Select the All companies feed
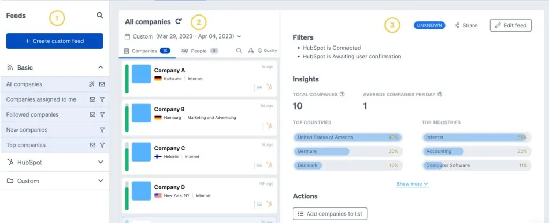Image resolution: width=549 pixels, height=223 pixels. (x=55, y=84)
